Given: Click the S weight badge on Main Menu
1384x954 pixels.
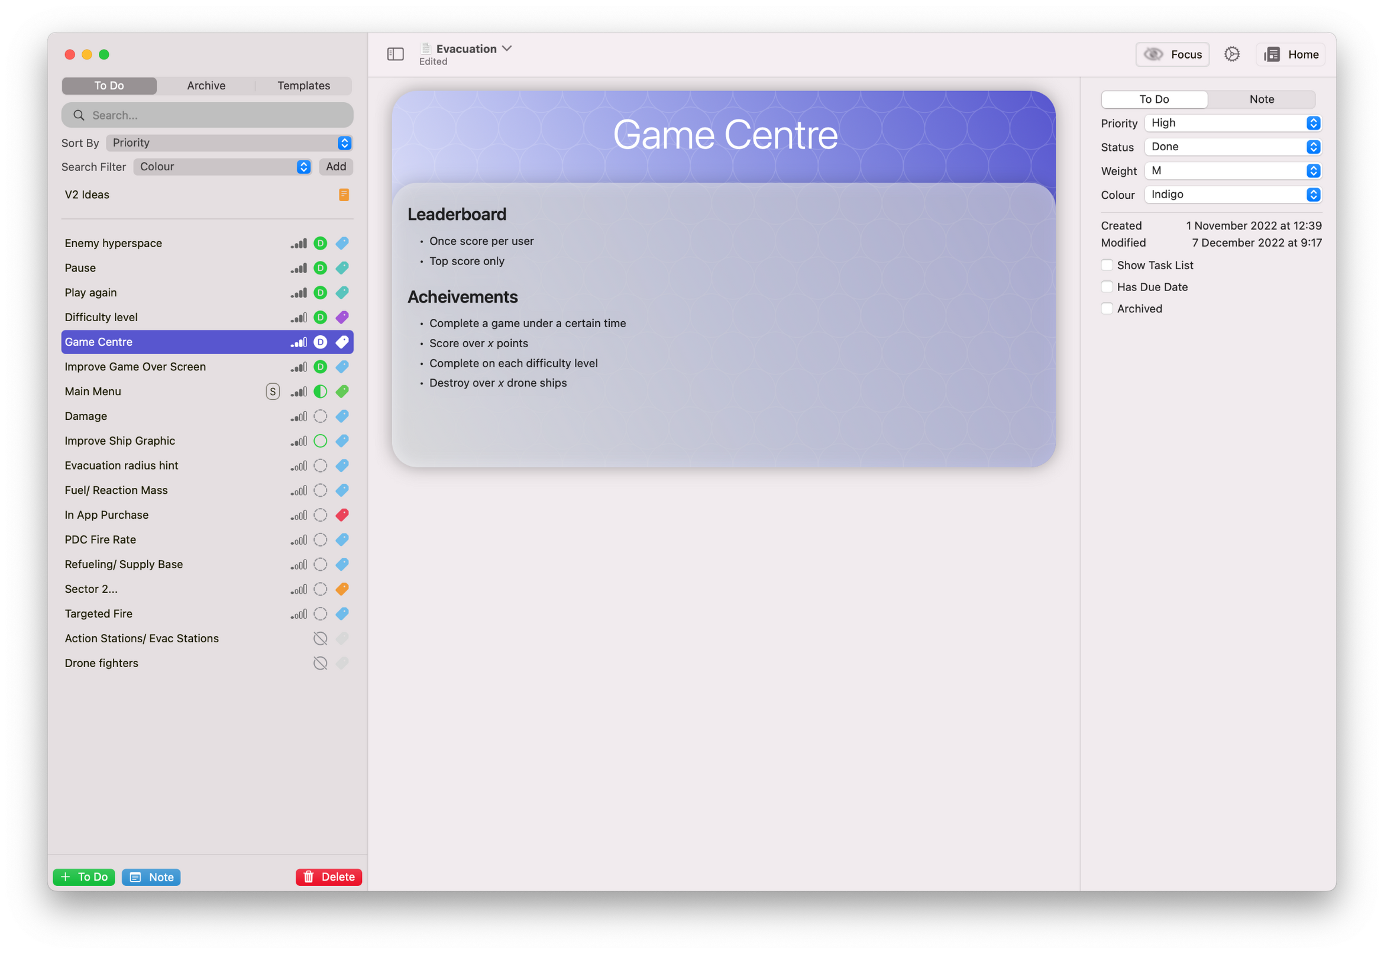Looking at the screenshot, I should click(x=273, y=392).
